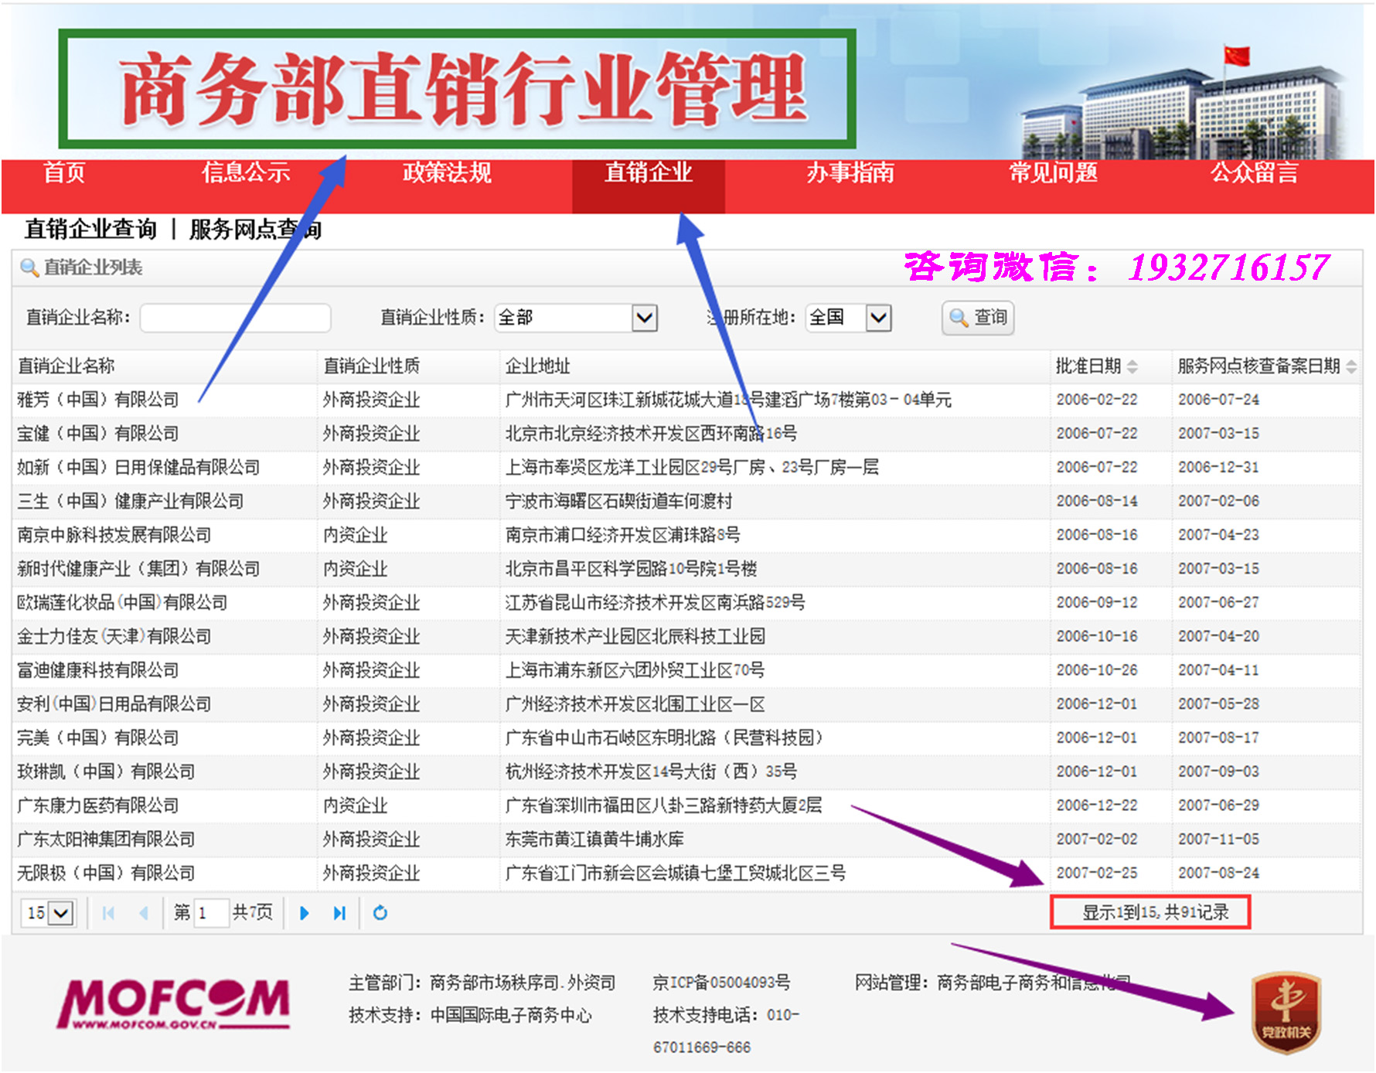
Task: Open 公众留言 menu item
Action: coord(1254,172)
